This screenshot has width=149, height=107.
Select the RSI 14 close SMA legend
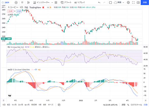tap(16, 47)
